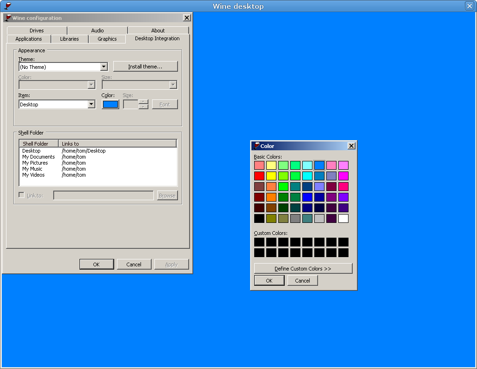Click Apply in Wine configuration window
477x369 pixels.
[x=171, y=264]
